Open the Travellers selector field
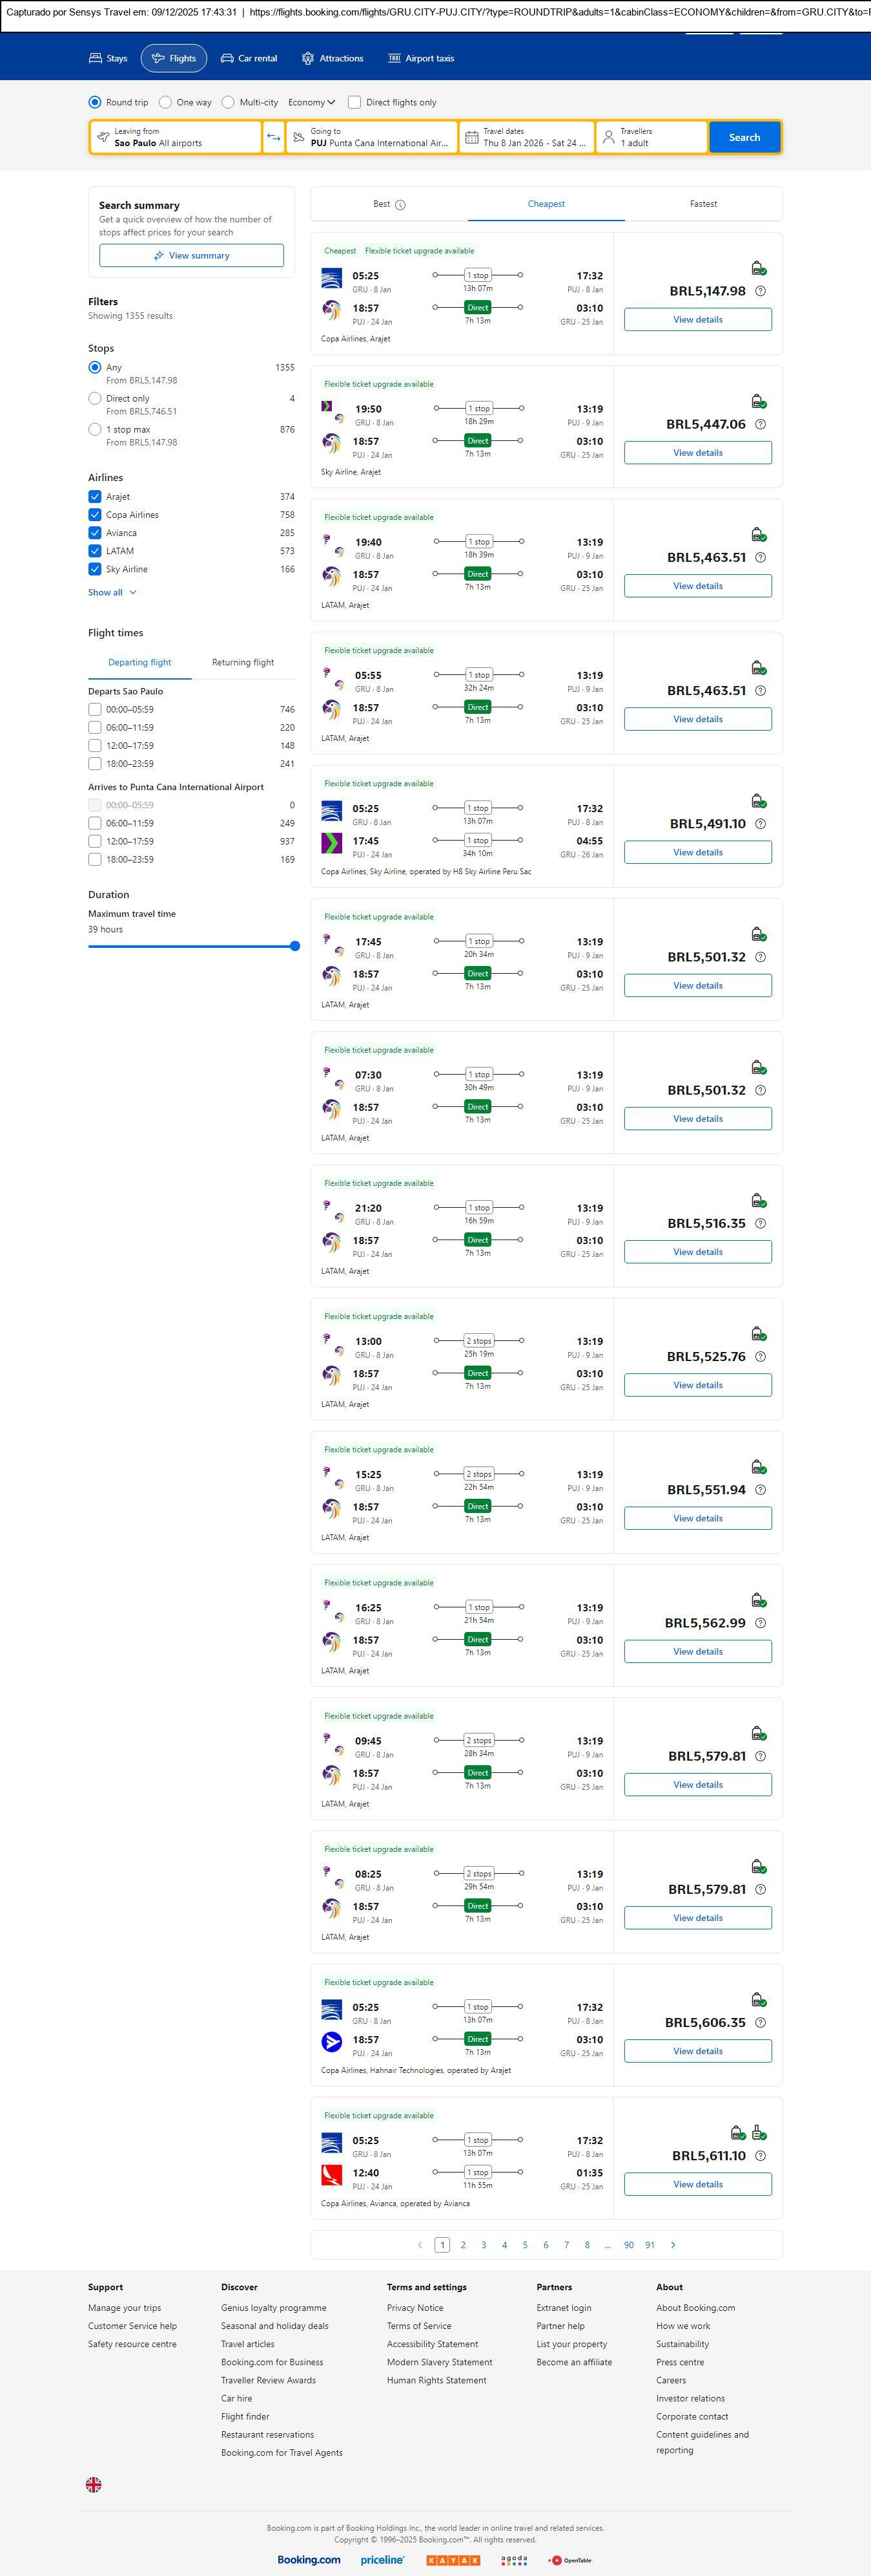 651,137
